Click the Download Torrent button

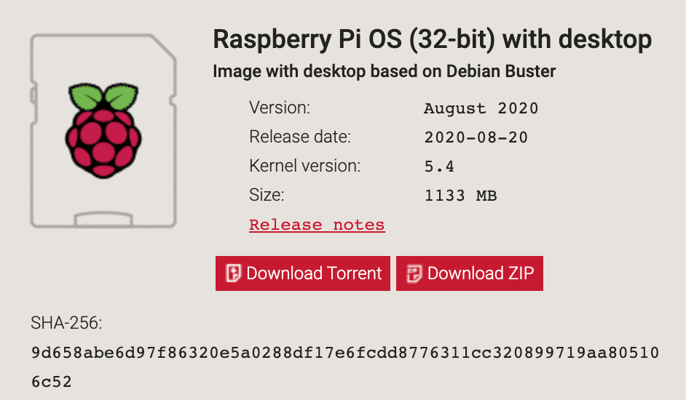[303, 273]
